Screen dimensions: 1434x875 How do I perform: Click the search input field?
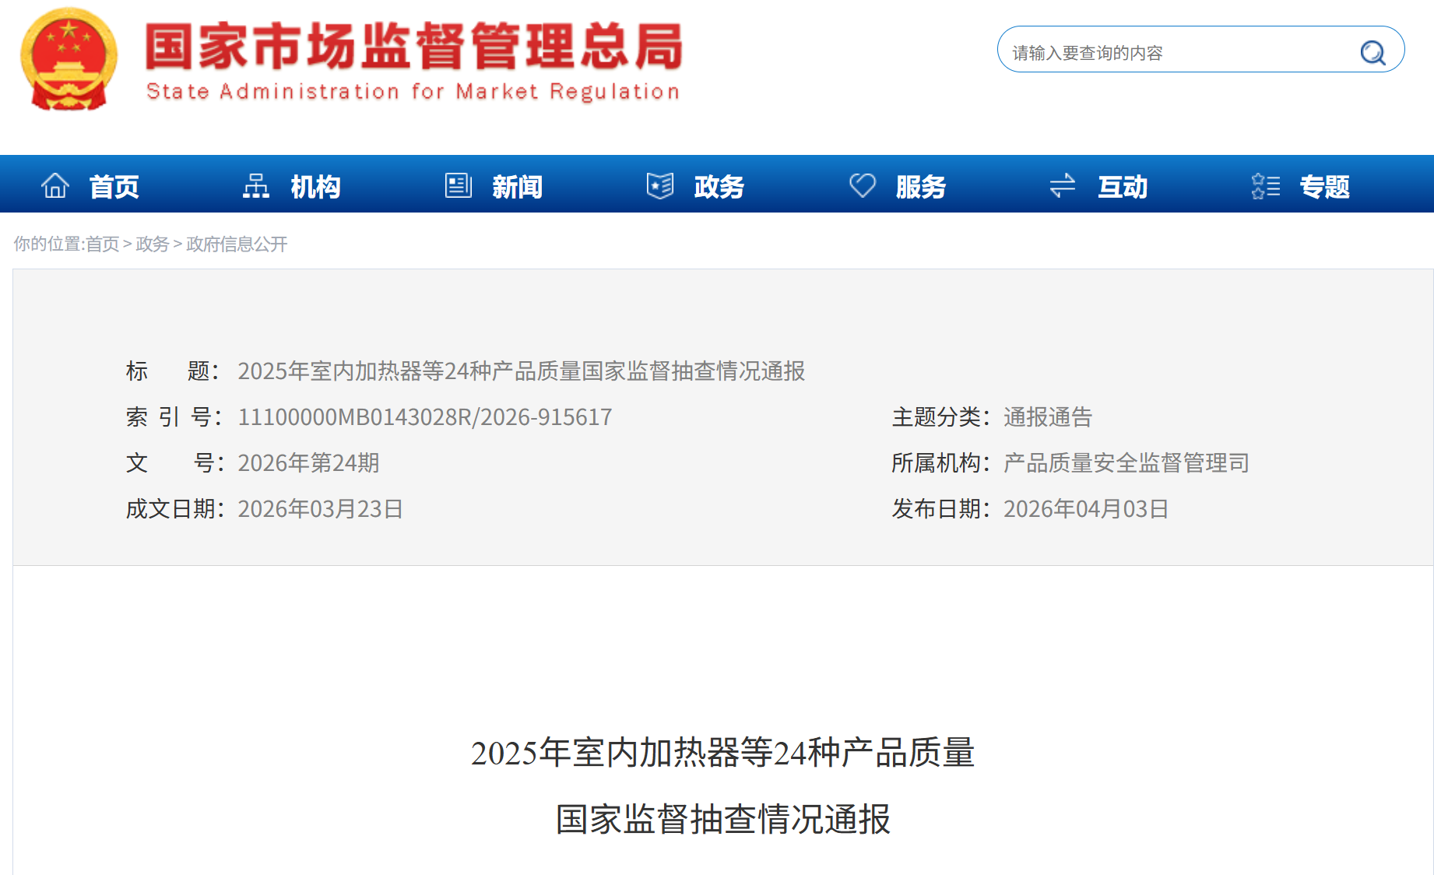point(1176,52)
